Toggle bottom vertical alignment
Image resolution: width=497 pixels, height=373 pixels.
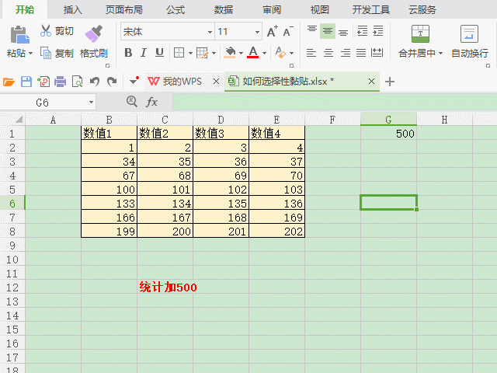[x=343, y=31]
